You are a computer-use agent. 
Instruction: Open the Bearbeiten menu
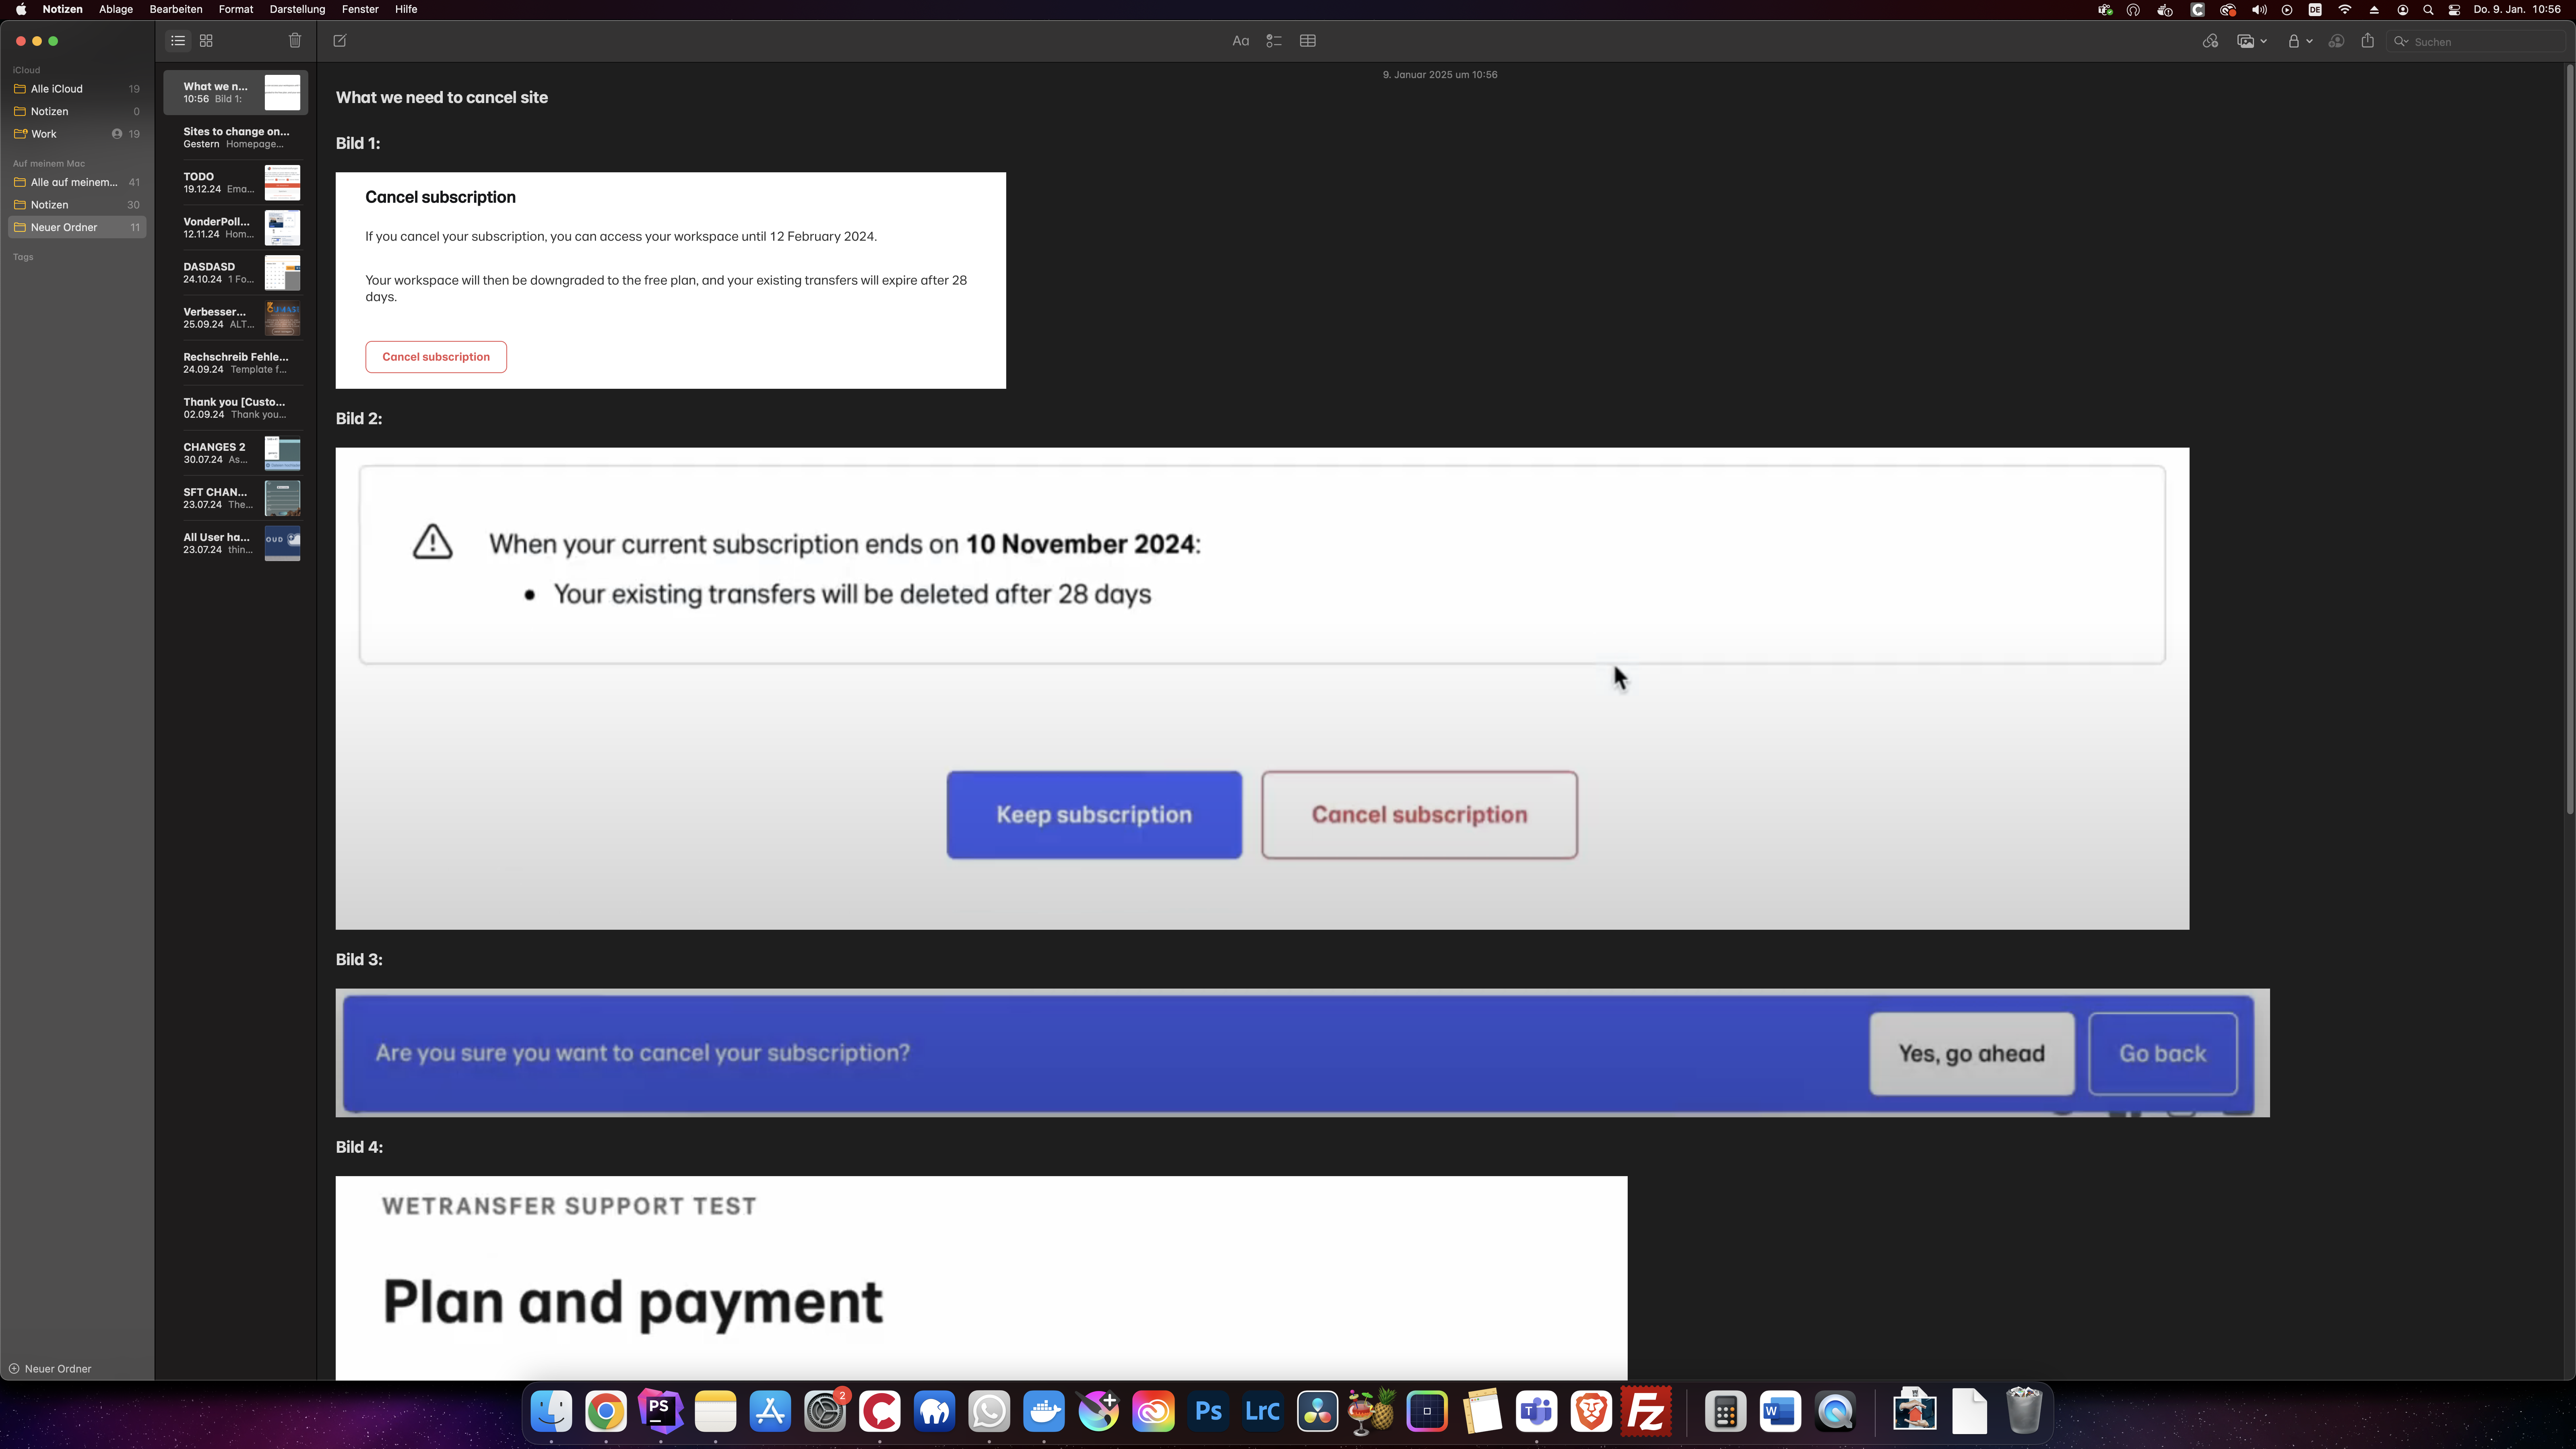coord(176,9)
